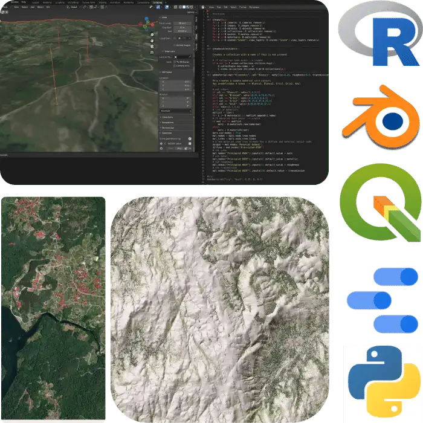Toggle viewport overlays button

tap(167, 7)
